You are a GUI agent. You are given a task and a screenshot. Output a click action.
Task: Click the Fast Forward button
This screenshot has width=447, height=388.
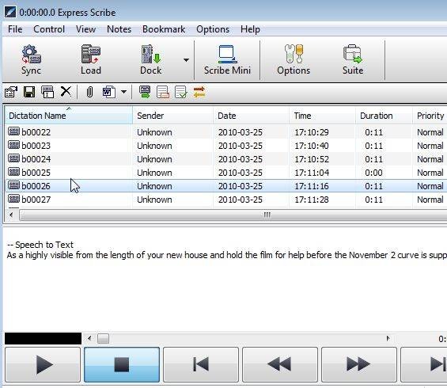point(358,364)
